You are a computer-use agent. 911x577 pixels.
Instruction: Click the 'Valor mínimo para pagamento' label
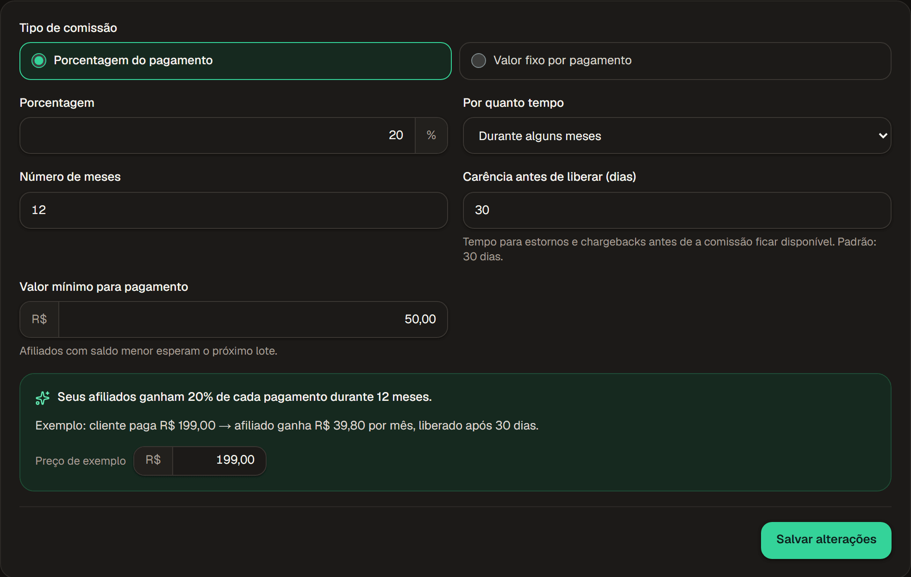104,287
